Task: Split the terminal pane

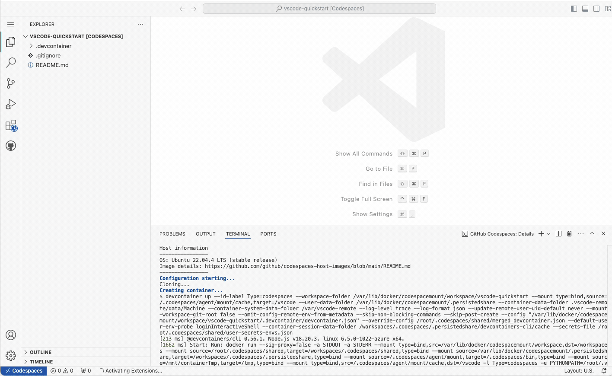Action: (x=558, y=234)
